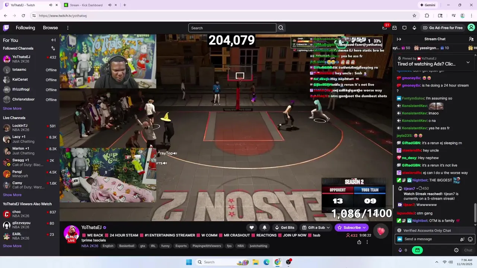
Task: Click the Go Ad-Free for Free button
Action: point(443,28)
